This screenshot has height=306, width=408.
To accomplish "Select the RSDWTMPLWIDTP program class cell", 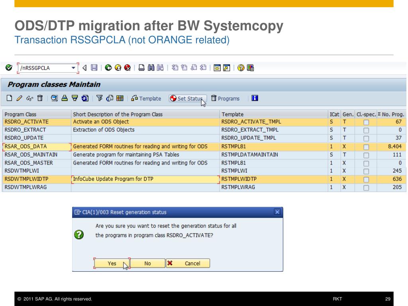I will pos(37,179).
